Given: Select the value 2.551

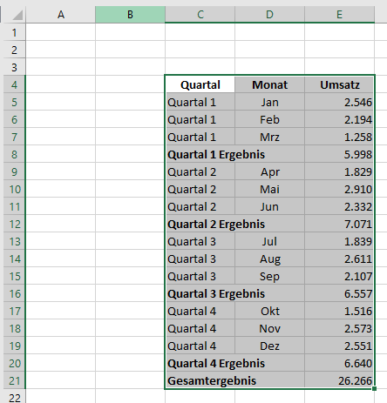Looking at the screenshot, I should [339, 346].
